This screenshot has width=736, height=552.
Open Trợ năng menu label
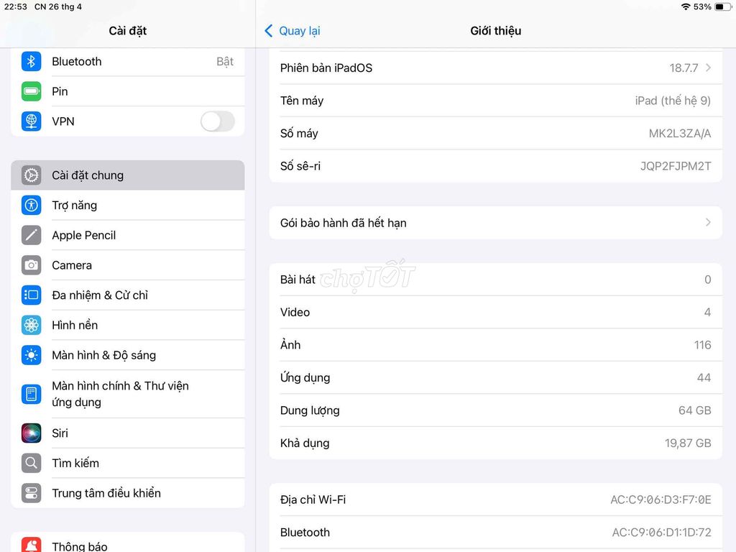74,205
